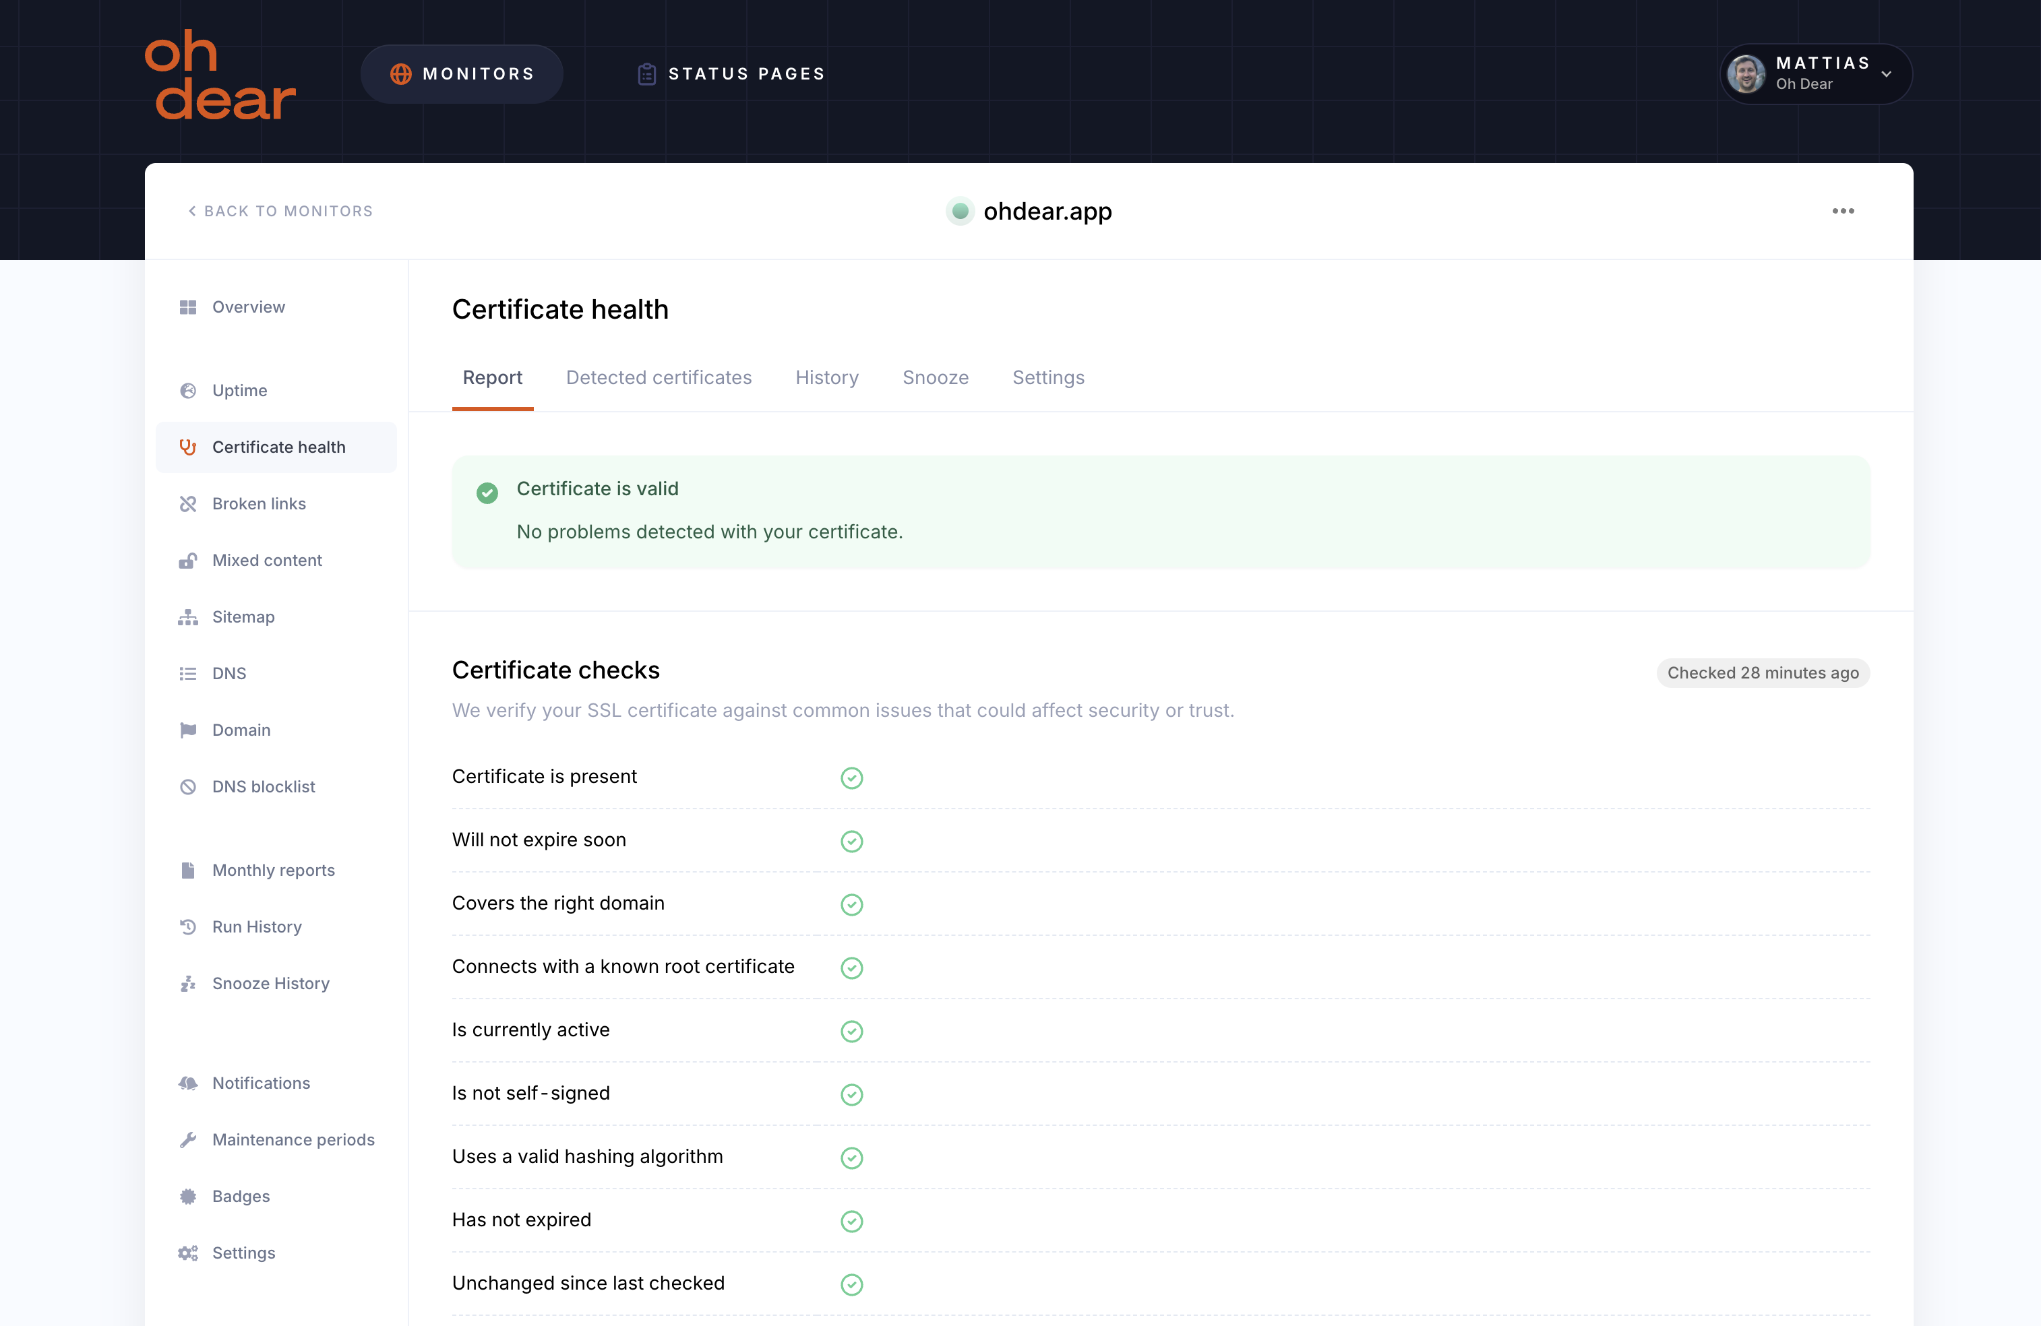Open the three-dot more options menu
This screenshot has width=2041, height=1326.
[x=1843, y=211]
